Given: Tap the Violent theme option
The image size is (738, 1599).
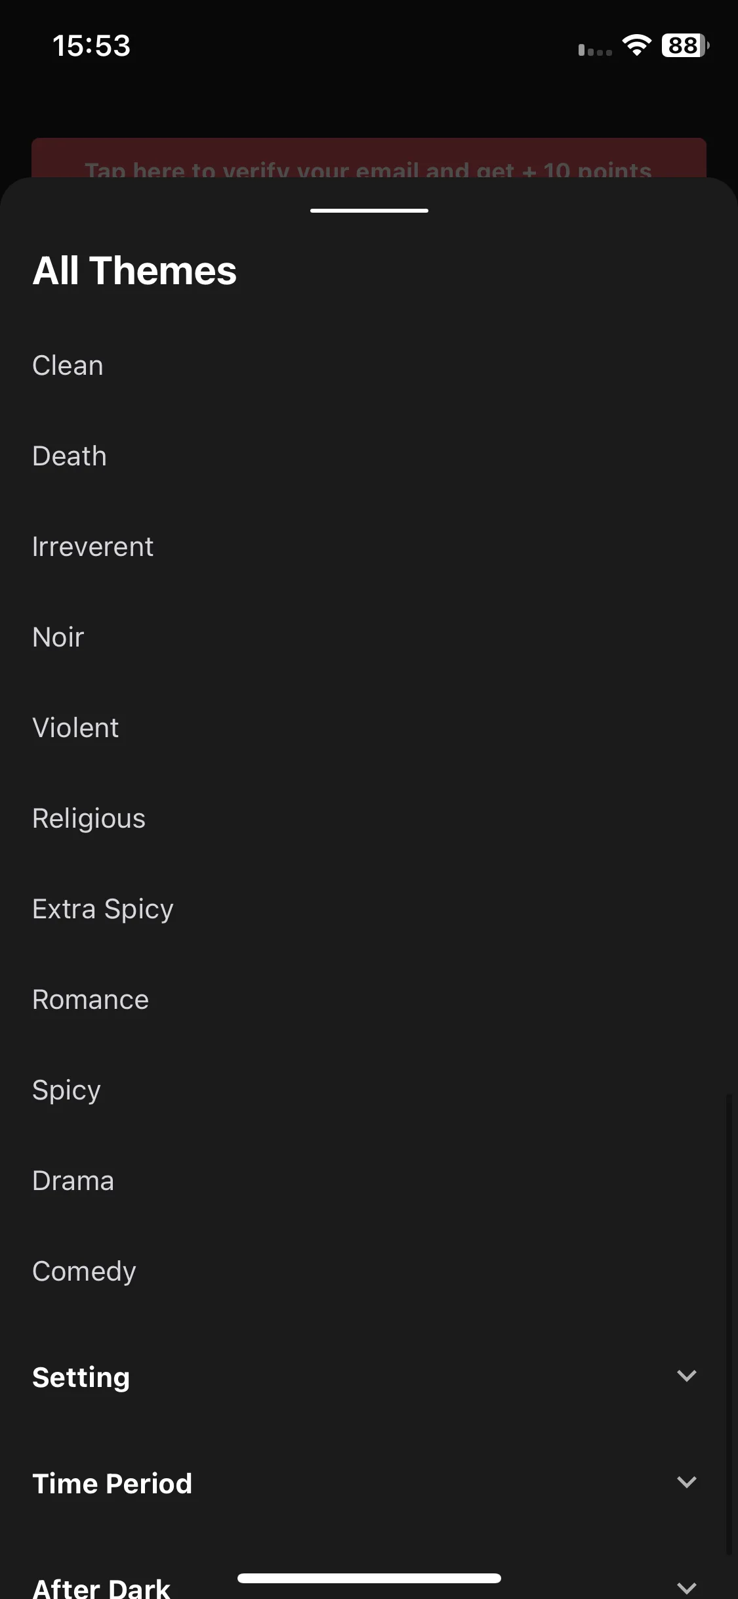Looking at the screenshot, I should tap(75, 728).
